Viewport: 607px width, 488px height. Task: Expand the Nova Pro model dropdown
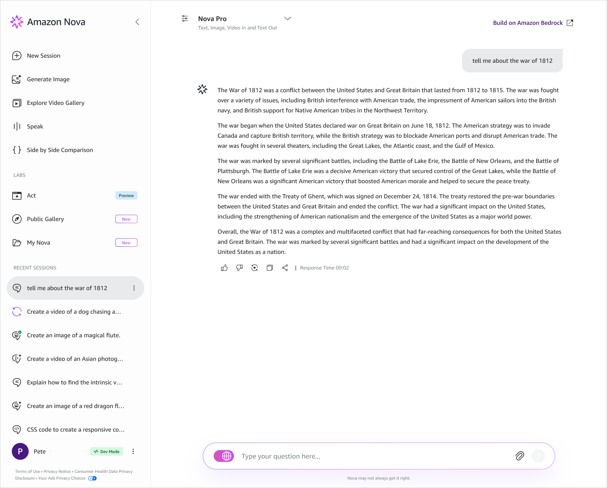pyautogui.click(x=287, y=19)
